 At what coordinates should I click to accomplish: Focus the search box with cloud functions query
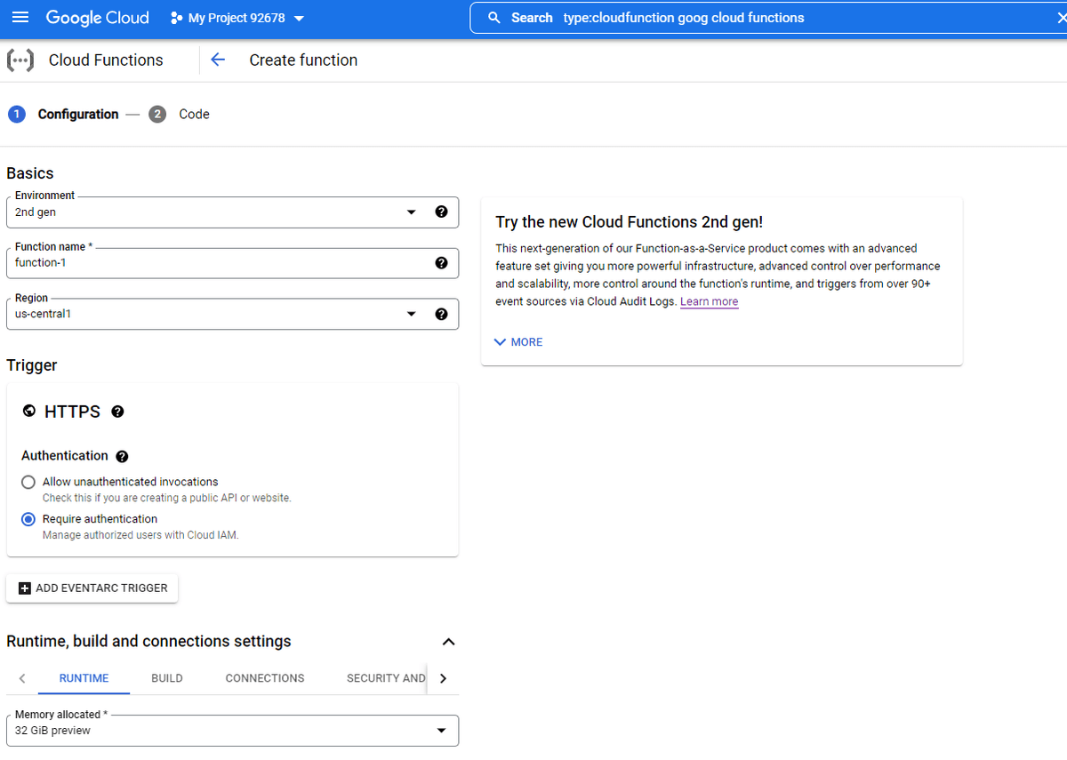(768, 18)
